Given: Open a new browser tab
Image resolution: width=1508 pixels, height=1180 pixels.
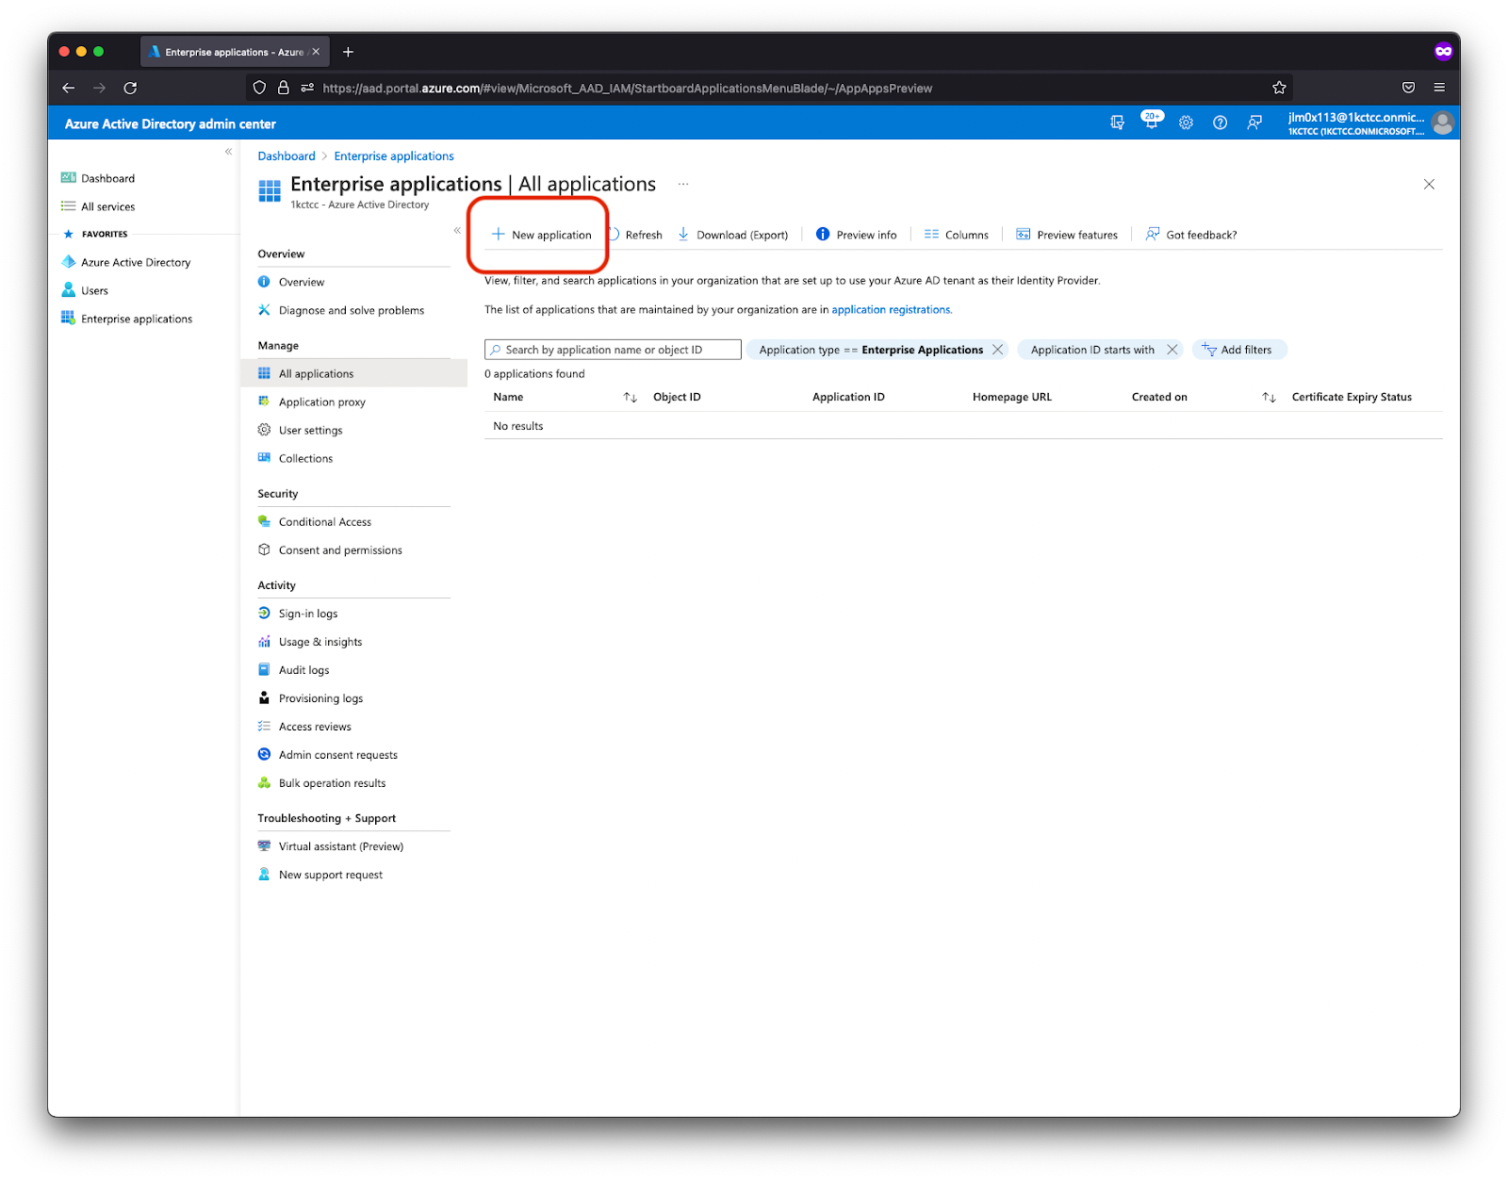Looking at the screenshot, I should pos(348,52).
